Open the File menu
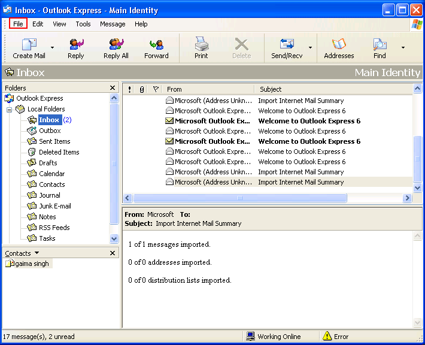 tap(18, 24)
